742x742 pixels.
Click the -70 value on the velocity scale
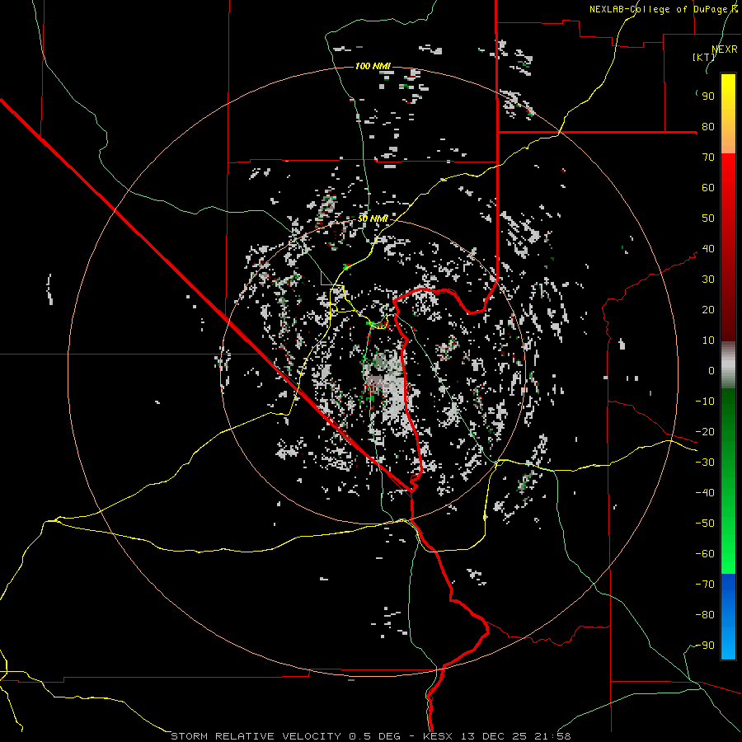pyautogui.click(x=705, y=585)
